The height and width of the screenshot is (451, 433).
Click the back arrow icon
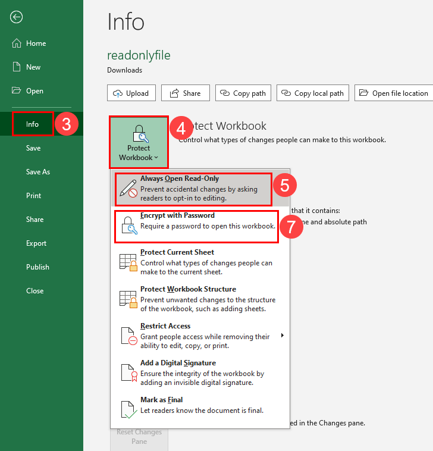point(17,17)
